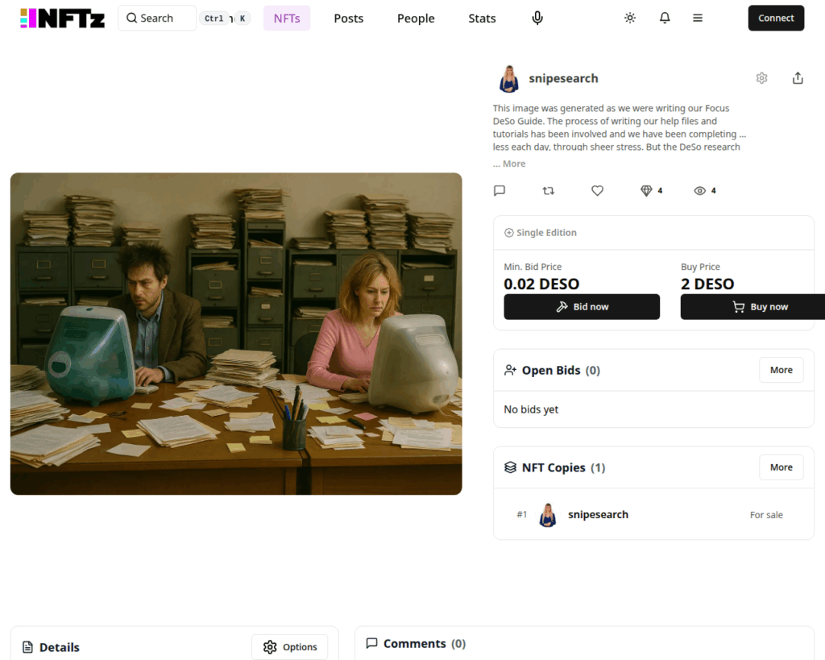Click the comment bubble icon

[x=500, y=191]
